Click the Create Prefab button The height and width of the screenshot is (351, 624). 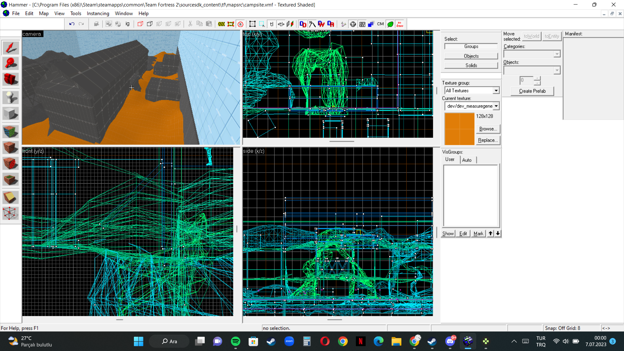pyautogui.click(x=532, y=91)
